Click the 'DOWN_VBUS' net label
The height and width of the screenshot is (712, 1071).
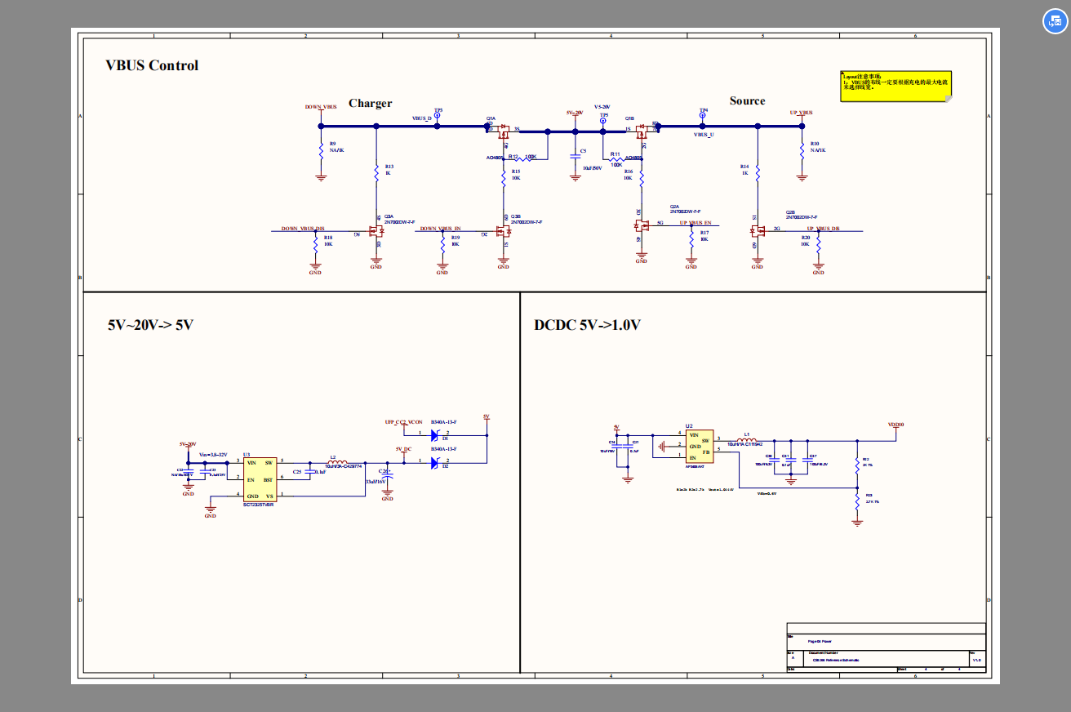pyautogui.click(x=321, y=107)
